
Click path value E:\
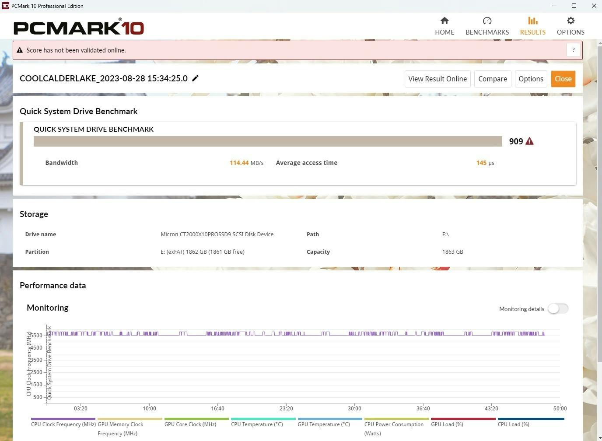[445, 234]
